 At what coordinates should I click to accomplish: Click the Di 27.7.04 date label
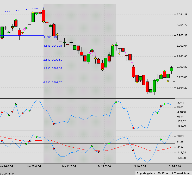point(104,166)
